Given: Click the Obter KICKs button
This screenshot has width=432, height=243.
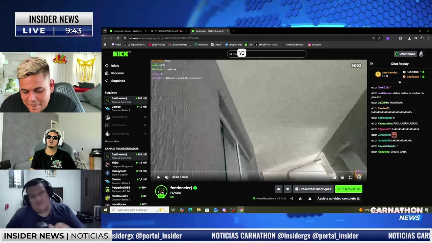Looking at the screenshot, I should point(405,54).
